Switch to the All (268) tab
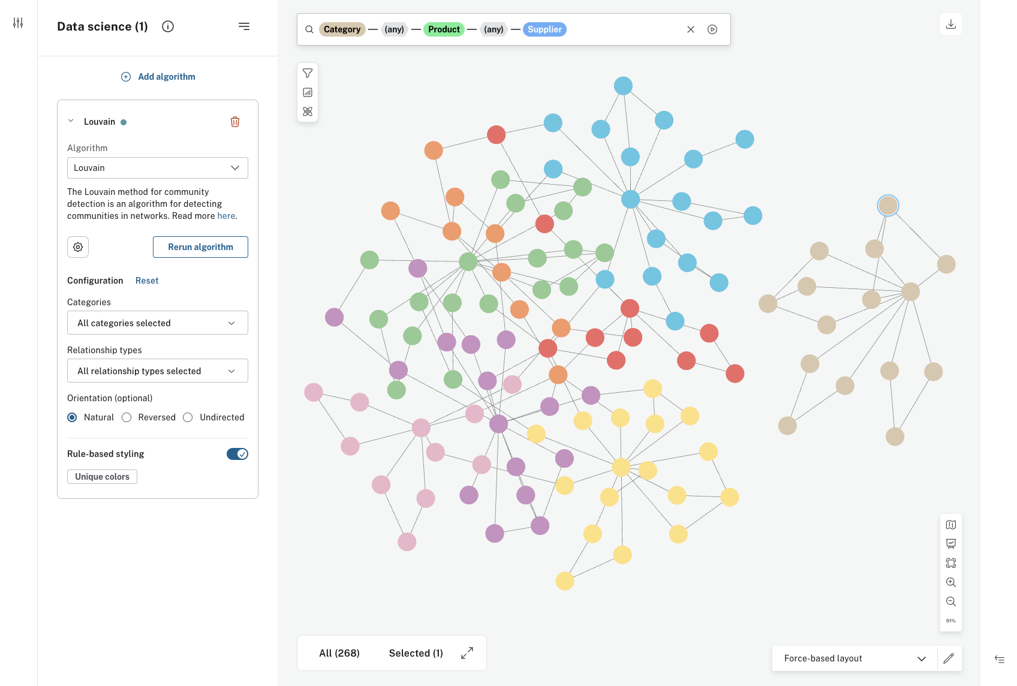This screenshot has width=1017, height=686. [x=339, y=653]
